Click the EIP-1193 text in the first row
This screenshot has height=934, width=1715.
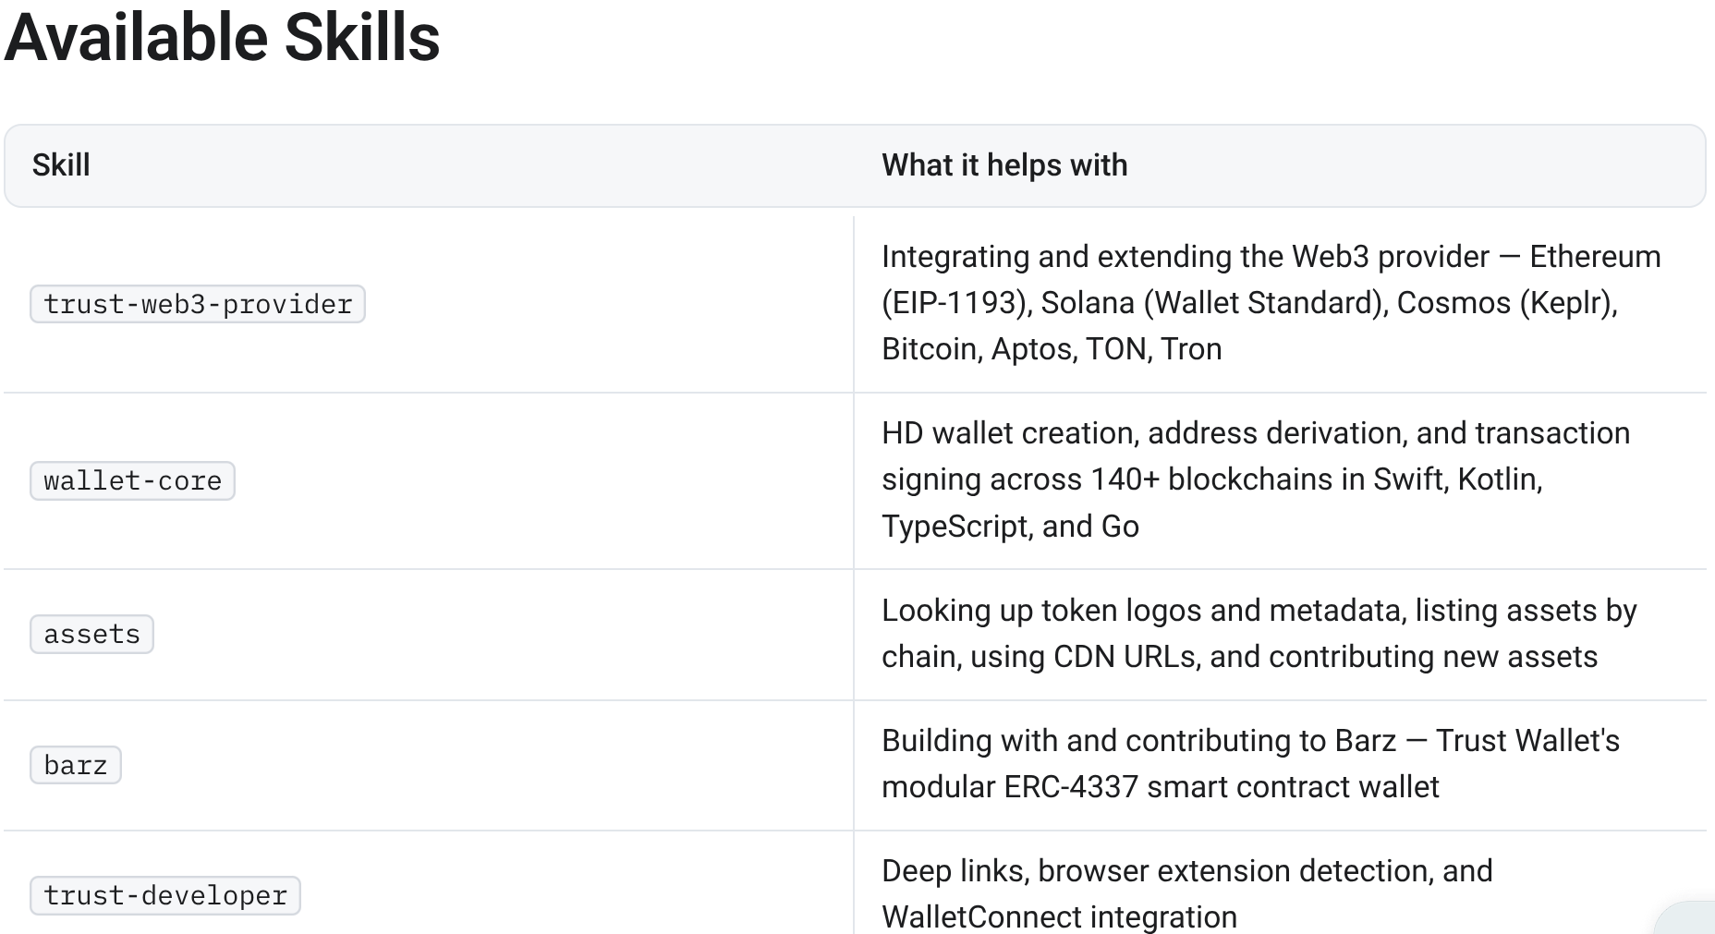tap(955, 303)
